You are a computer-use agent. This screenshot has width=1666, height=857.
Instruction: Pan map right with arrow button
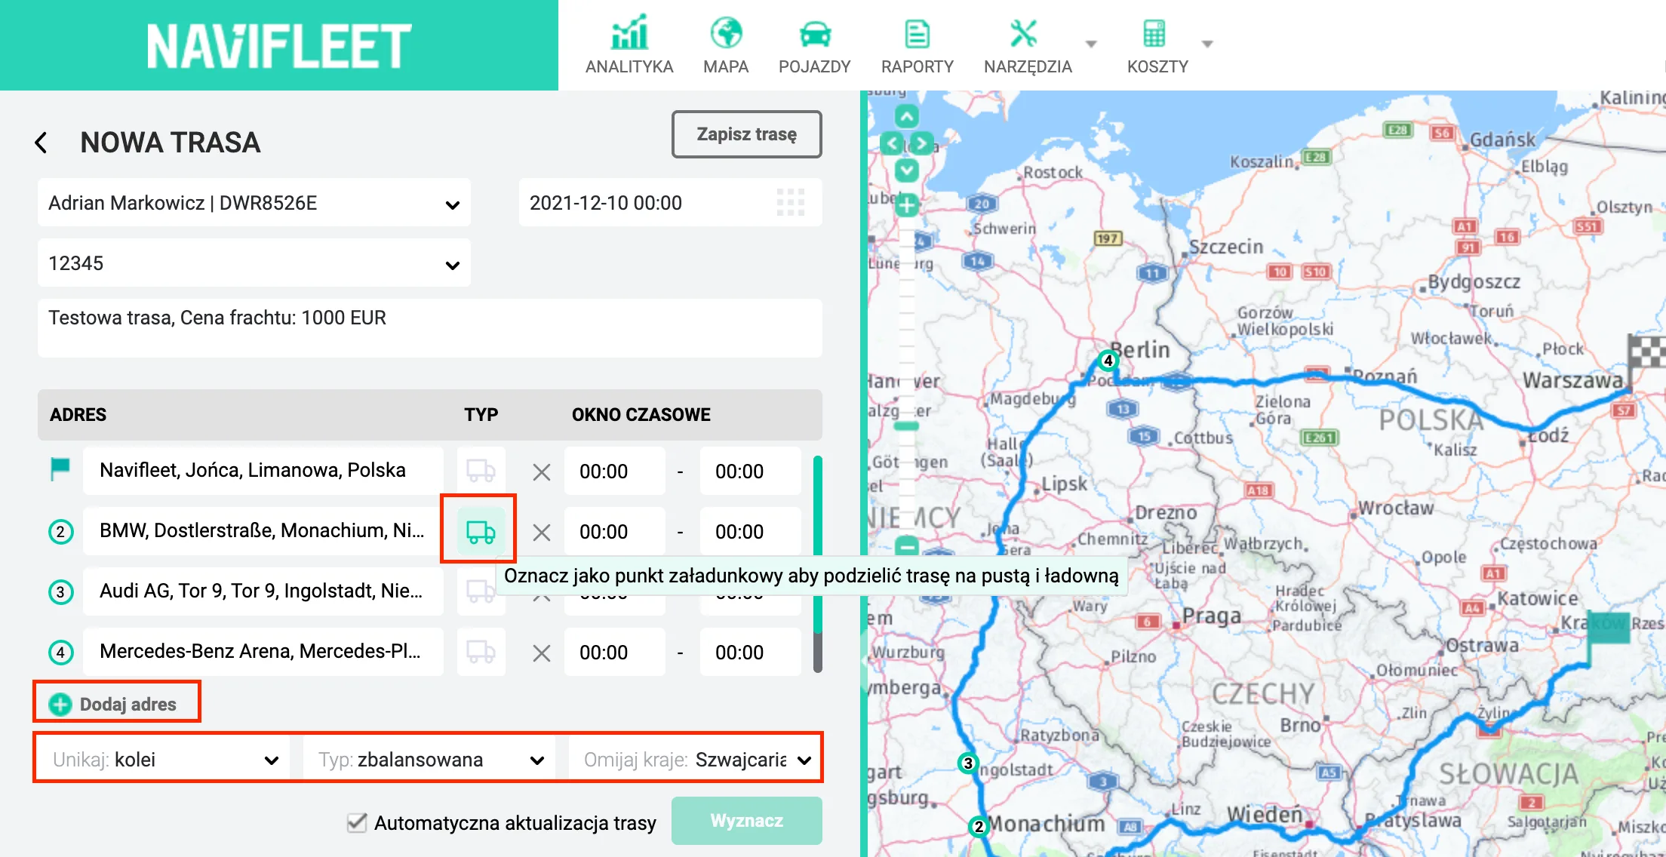pyautogui.click(x=922, y=143)
